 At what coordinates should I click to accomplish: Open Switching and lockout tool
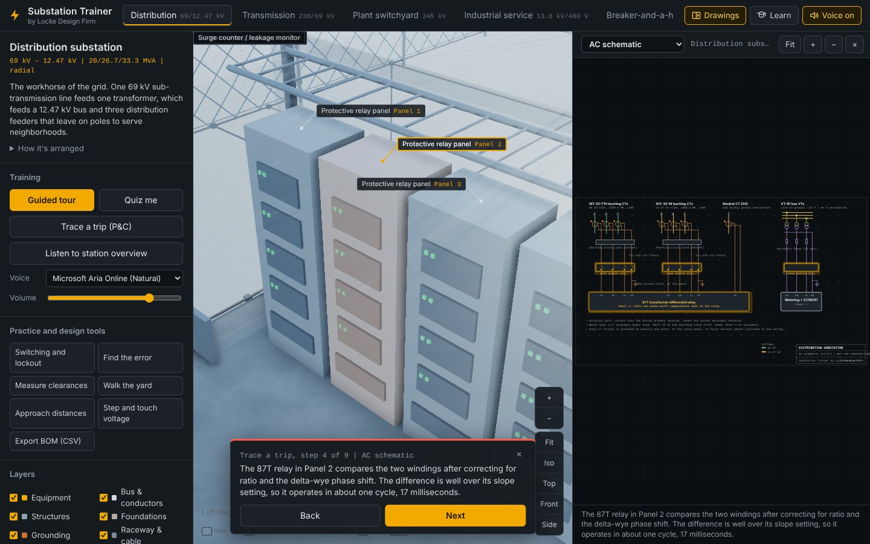[x=52, y=358]
